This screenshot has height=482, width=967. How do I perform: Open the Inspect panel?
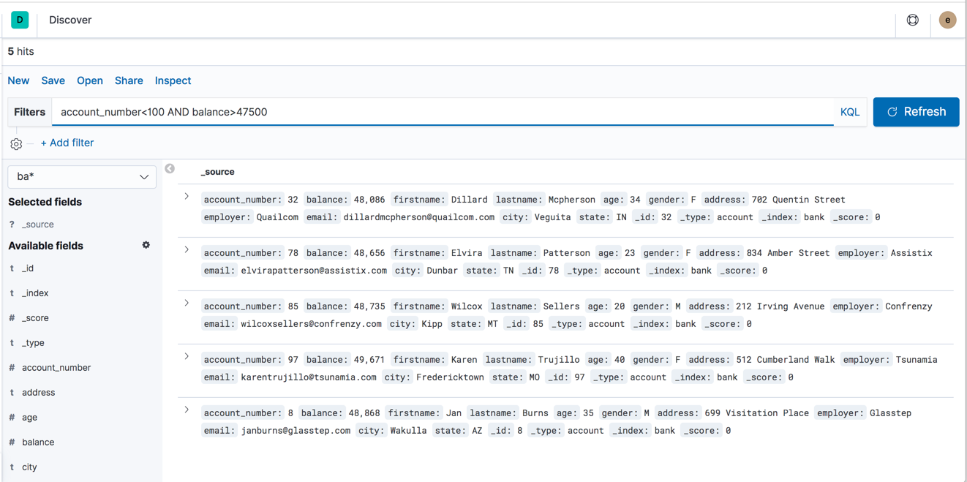pyautogui.click(x=173, y=80)
